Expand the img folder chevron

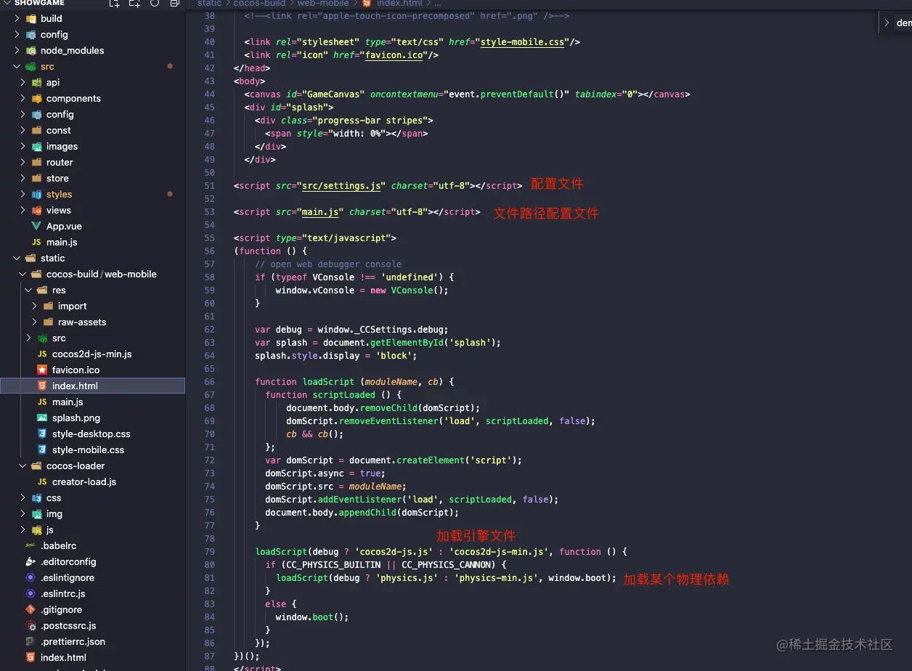pos(23,513)
